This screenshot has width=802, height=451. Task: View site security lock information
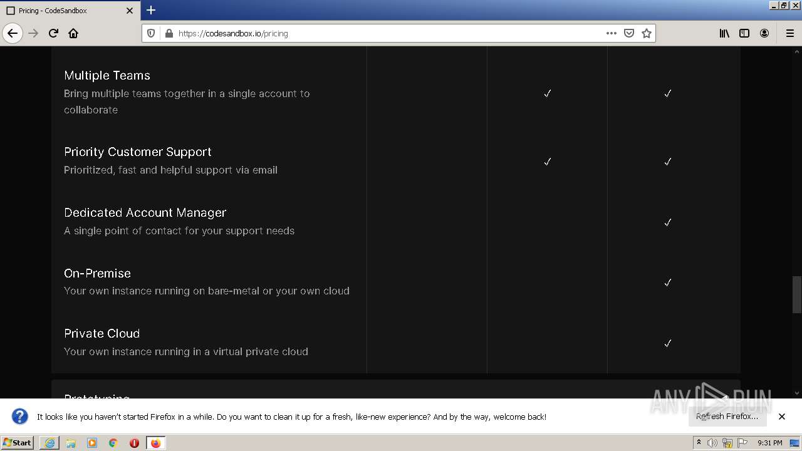click(x=169, y=33)
